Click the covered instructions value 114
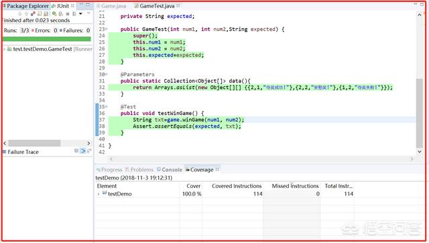This screenshot has height=243, width=429. [x=257, y=194]
